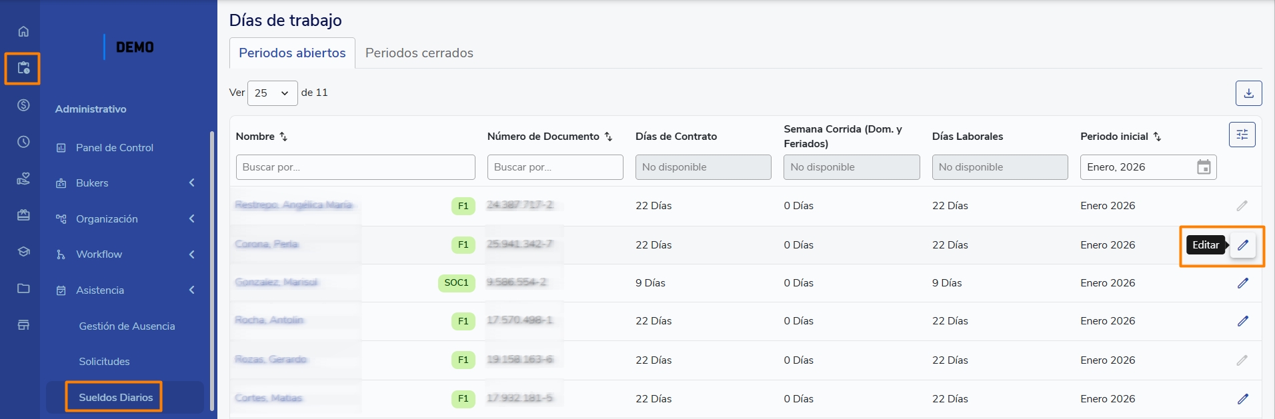
Task: Sort by Nombre column arrows
Action: [x=283, y=137]
